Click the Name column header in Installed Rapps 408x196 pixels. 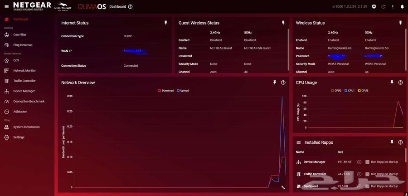click(x=300, y=152)
